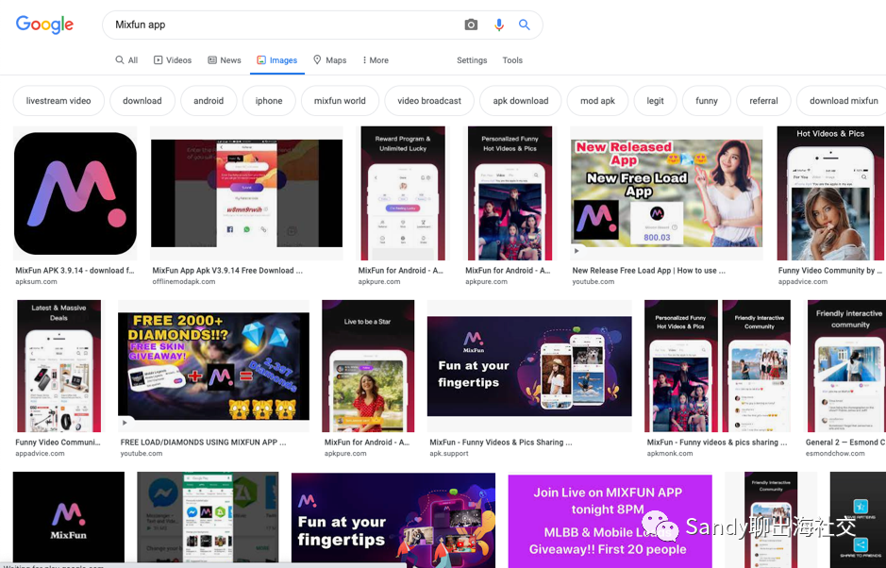Open esmondchow.com Friendly interactive community image
This screenshot has width=886, height=568.
pyautogui.click(x=845, y=366)
